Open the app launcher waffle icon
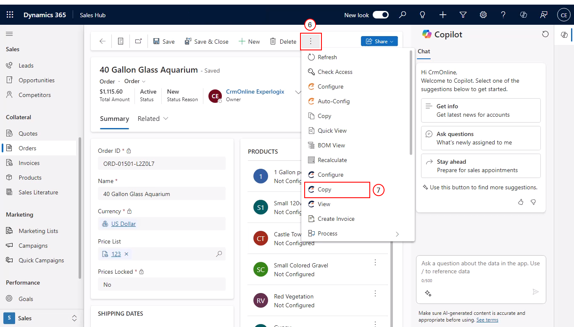574x327 pixels. [10, 15]
